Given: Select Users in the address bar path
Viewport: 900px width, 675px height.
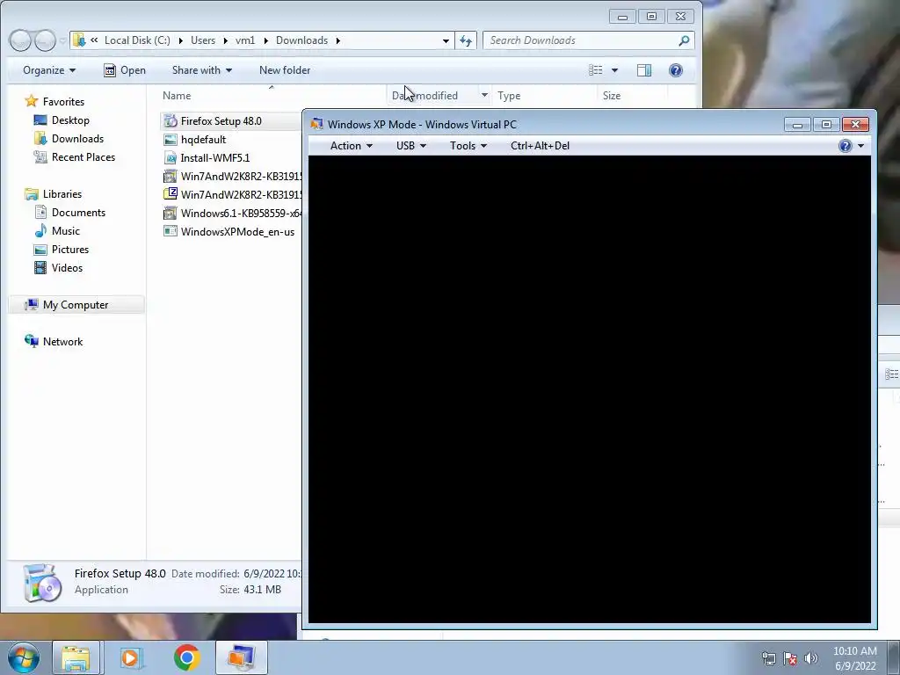Looking at the screenshot, I should 203,40.
